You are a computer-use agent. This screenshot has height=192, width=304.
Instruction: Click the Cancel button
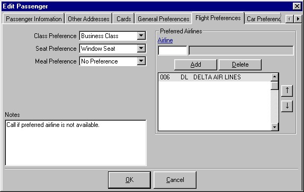(175, 180)
